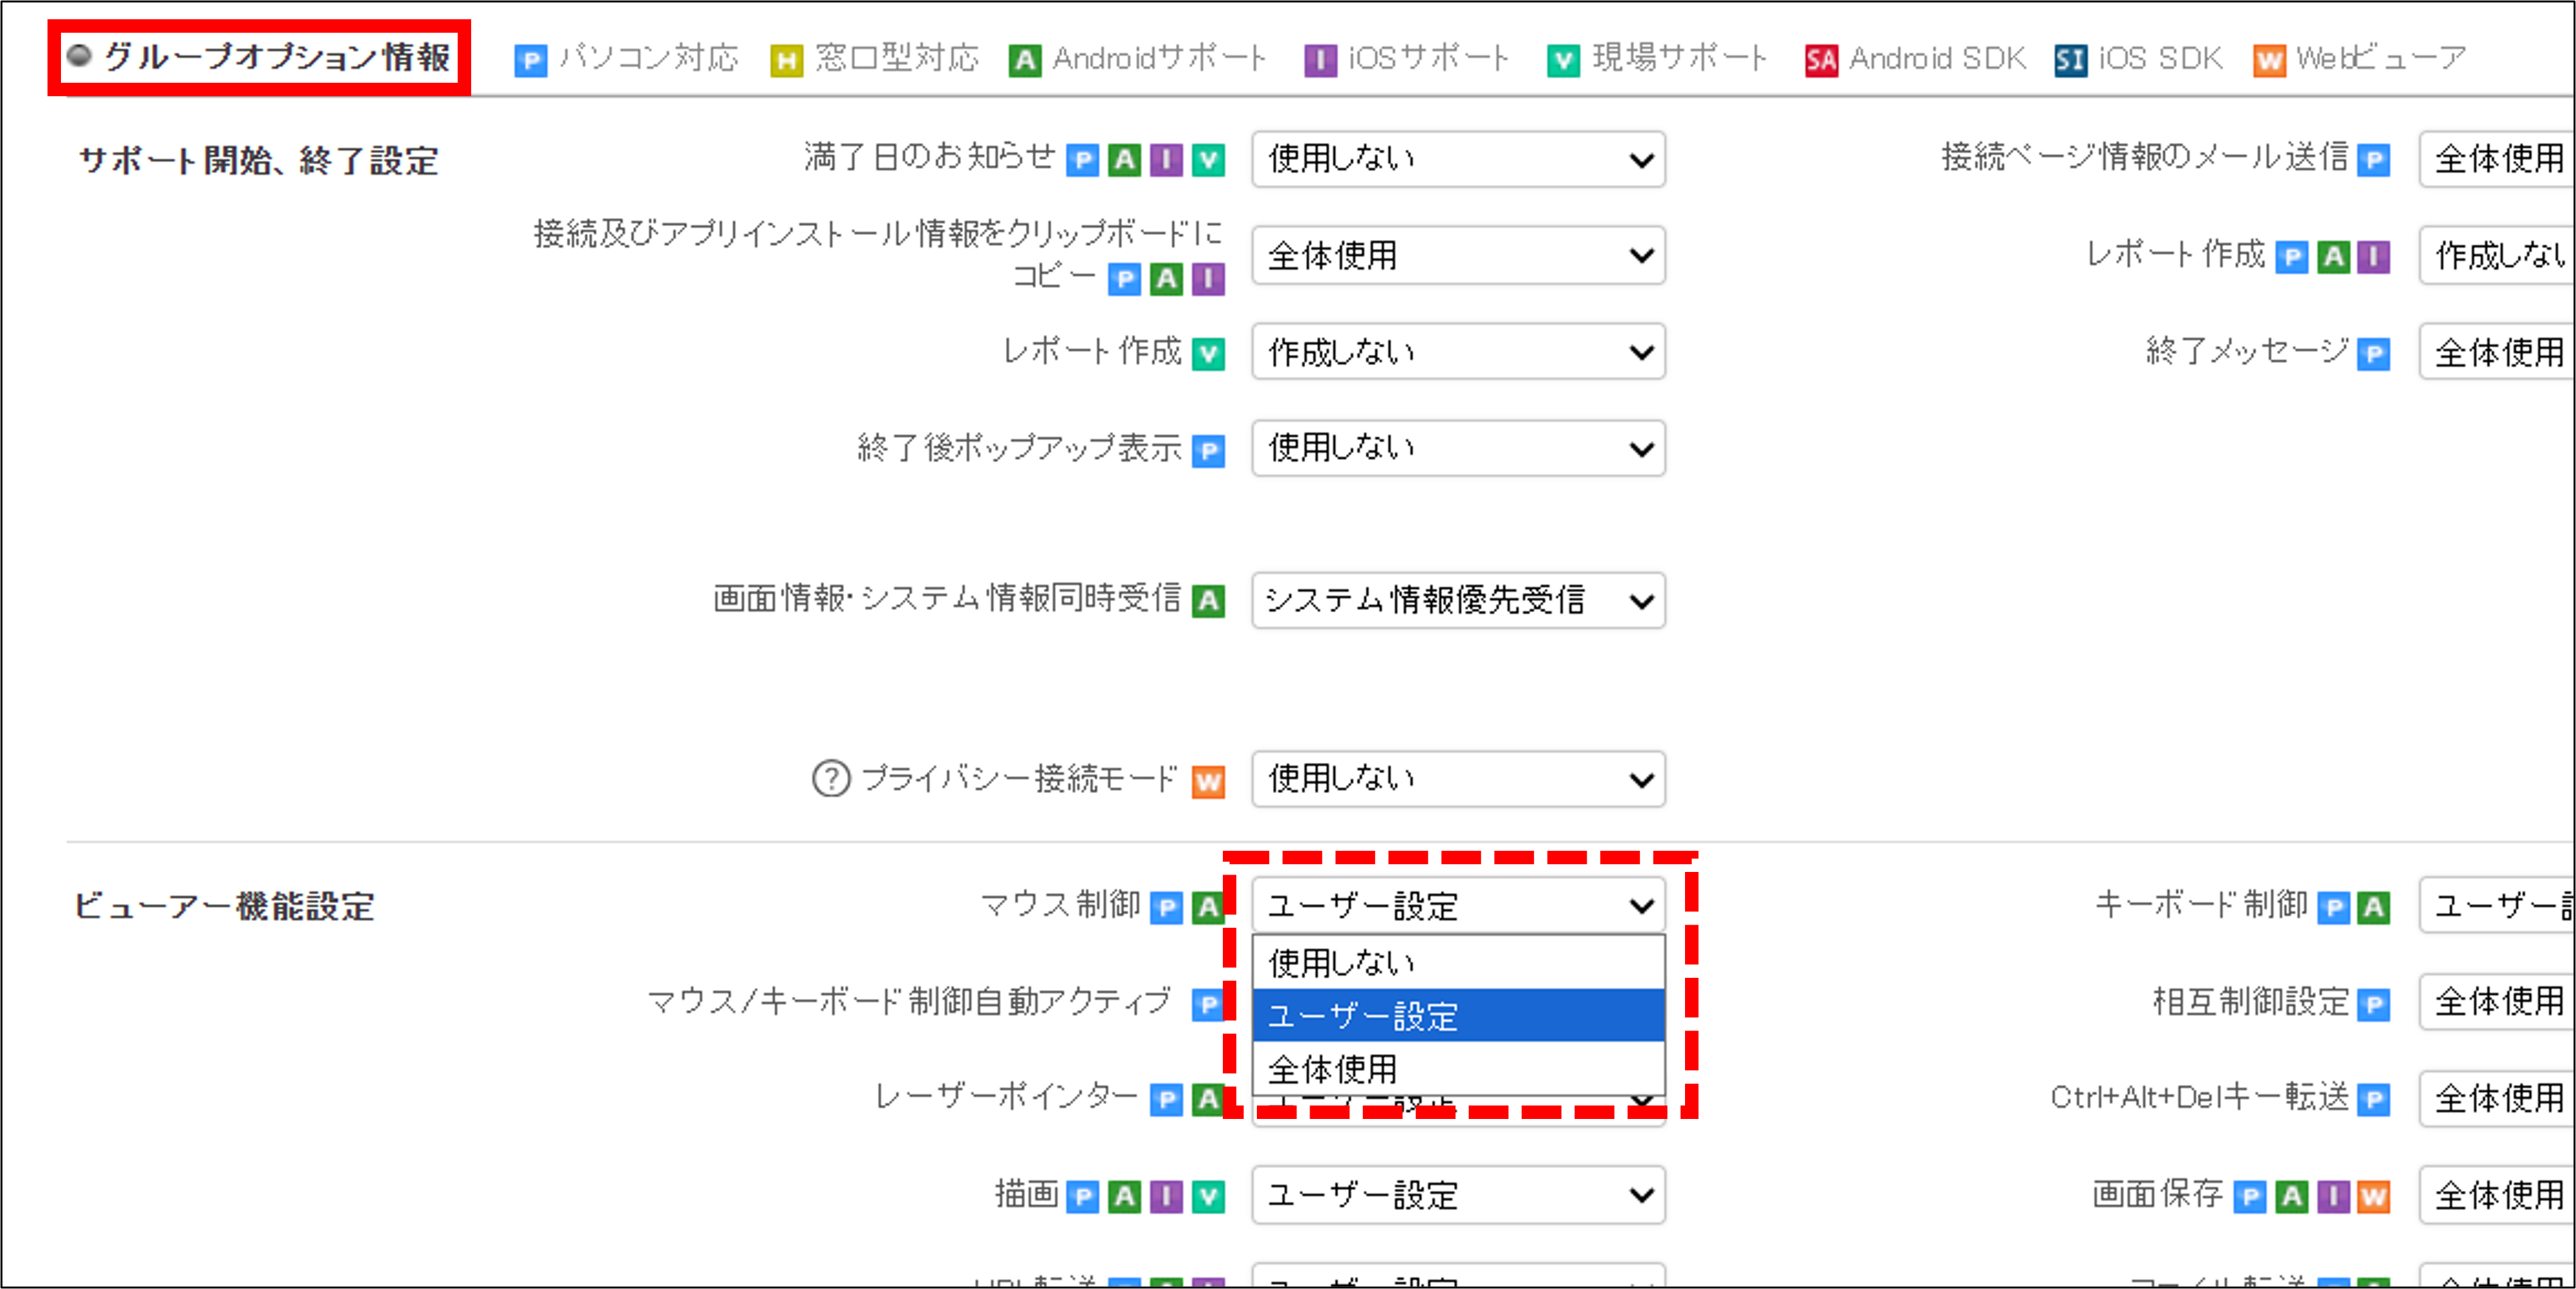Click the P icon beside Ctrl+Alt+Delキー転送

2373,1099
